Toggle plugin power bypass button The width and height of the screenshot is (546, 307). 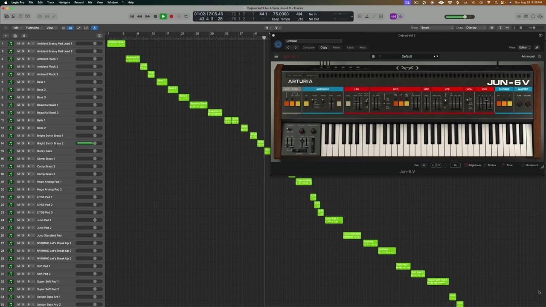coord(278,44)
